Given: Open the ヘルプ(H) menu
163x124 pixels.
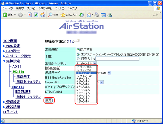Looking at the screenshot, I should (x=72, y=8).
